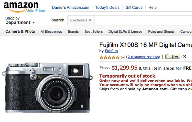Open the rating breakdown dropdown arrow

[x=123, y=58]
